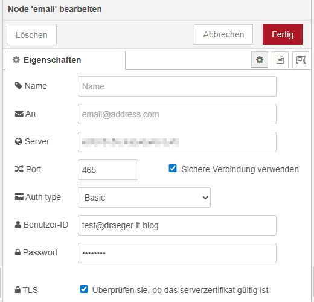
Task: Focus the Benutzer-ID field
Action: 177,225
